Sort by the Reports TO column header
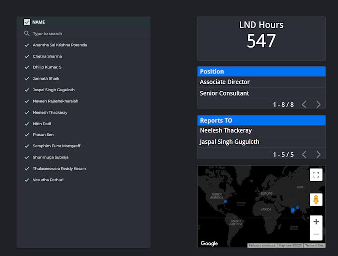 [x=261, y=120]
